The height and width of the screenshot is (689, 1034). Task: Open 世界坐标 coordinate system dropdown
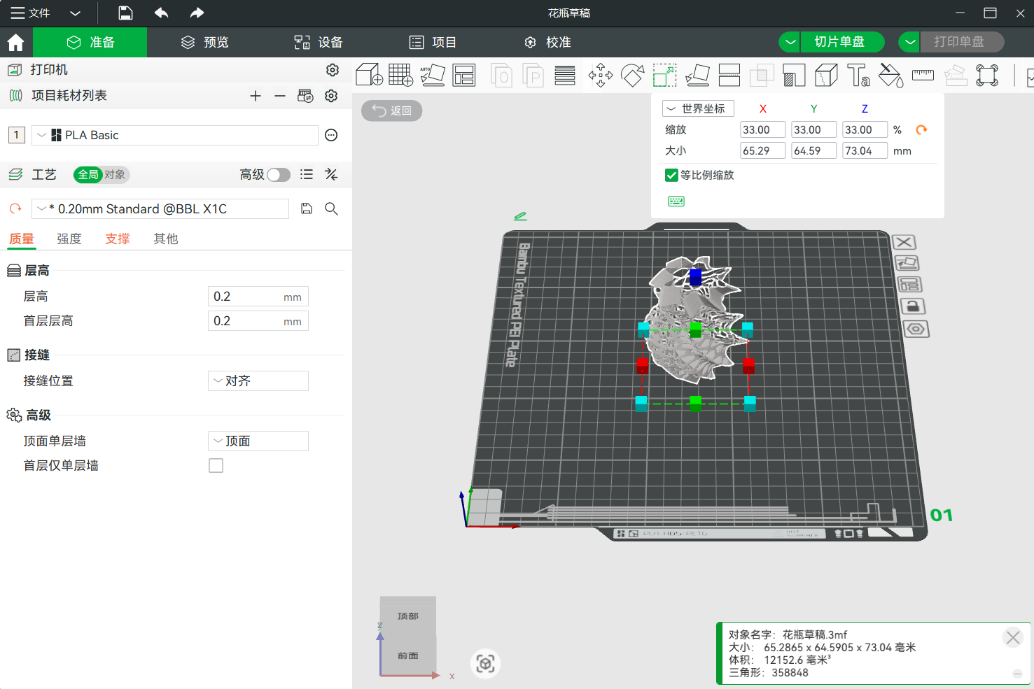click(x=698, y=108)
